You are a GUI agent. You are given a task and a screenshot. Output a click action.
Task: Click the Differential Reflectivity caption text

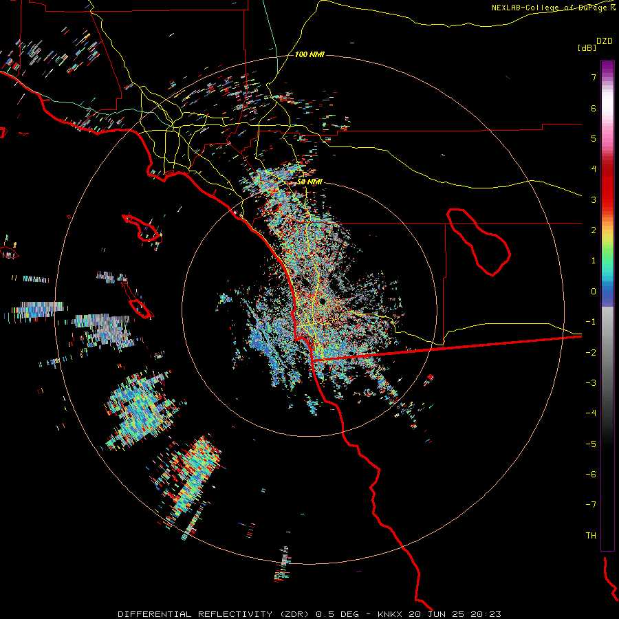[x=309, y=614]
